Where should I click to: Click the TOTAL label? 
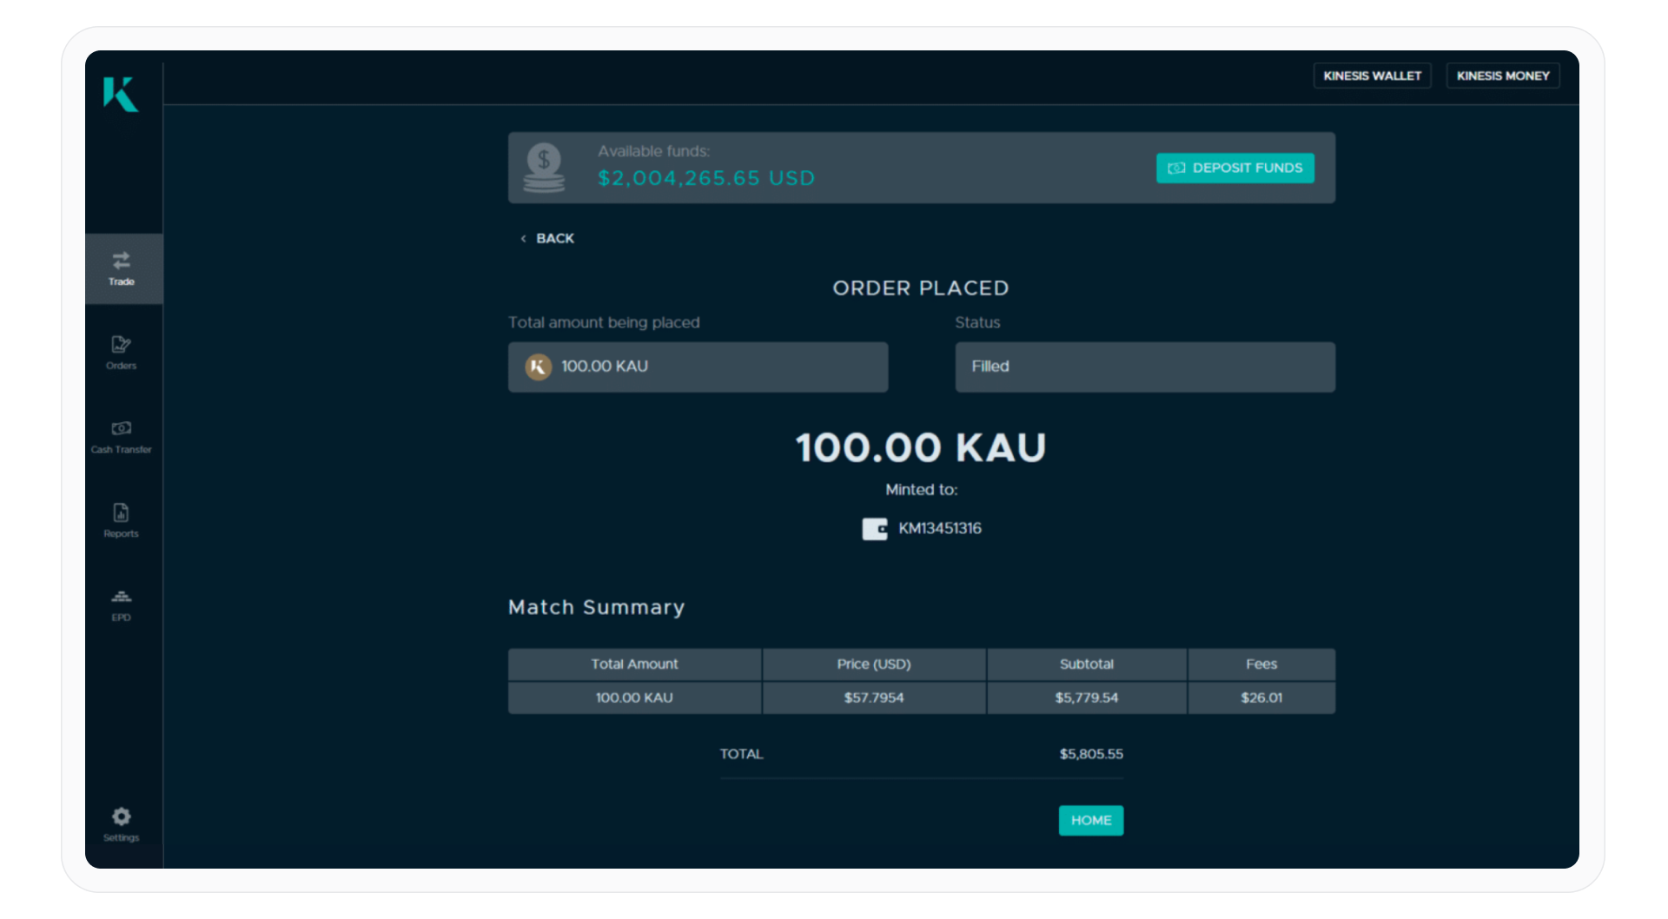pyautogui.click(x=741, y=754)
